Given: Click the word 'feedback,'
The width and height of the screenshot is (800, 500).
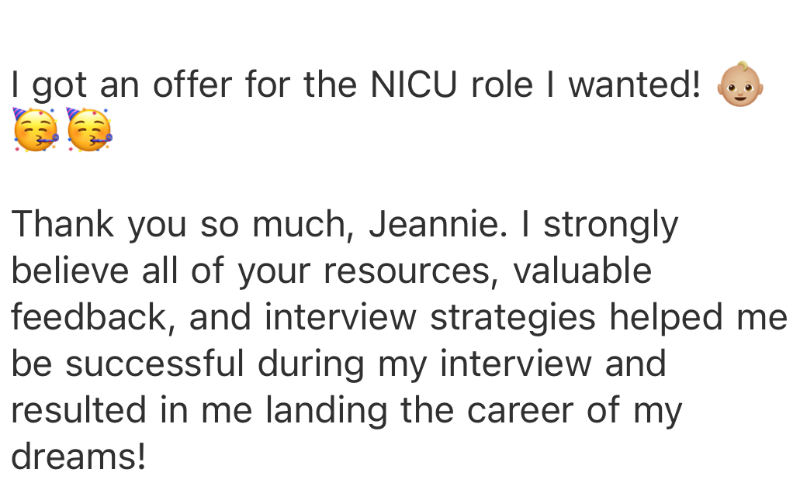Looking at the screenshot, I should [x=93, y=317].
